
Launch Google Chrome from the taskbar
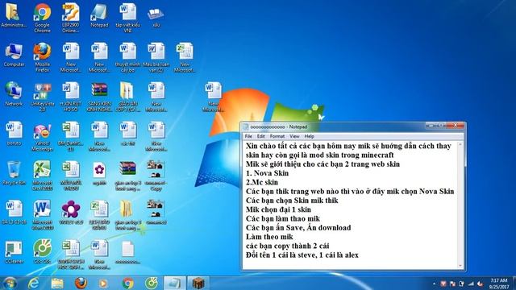[127, 283]
